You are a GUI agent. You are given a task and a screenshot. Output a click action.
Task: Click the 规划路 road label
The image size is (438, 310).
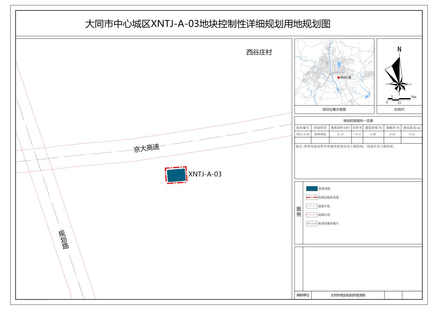pyautogui.click(x=64, y=239)
